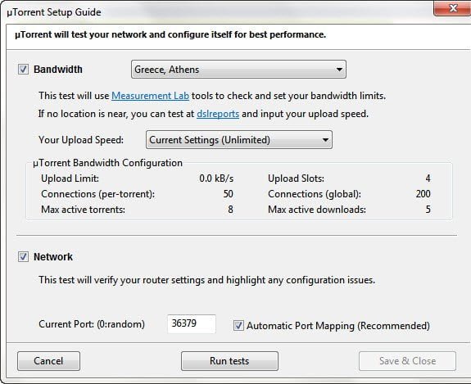Open the dslreports link
The width and height of the screenshot is (471, 384).
218,114
